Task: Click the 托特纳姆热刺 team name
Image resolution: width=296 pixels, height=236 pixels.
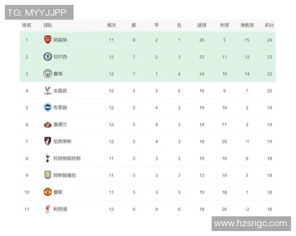Action: pyautogui.click(x=67, y=158)
